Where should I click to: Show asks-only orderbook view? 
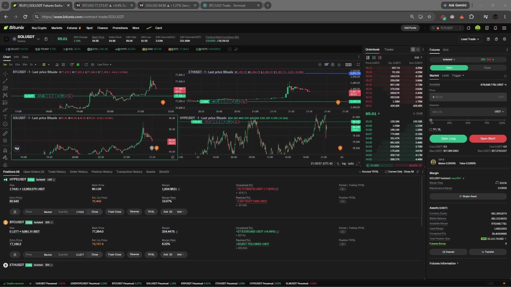pos(380,57)
